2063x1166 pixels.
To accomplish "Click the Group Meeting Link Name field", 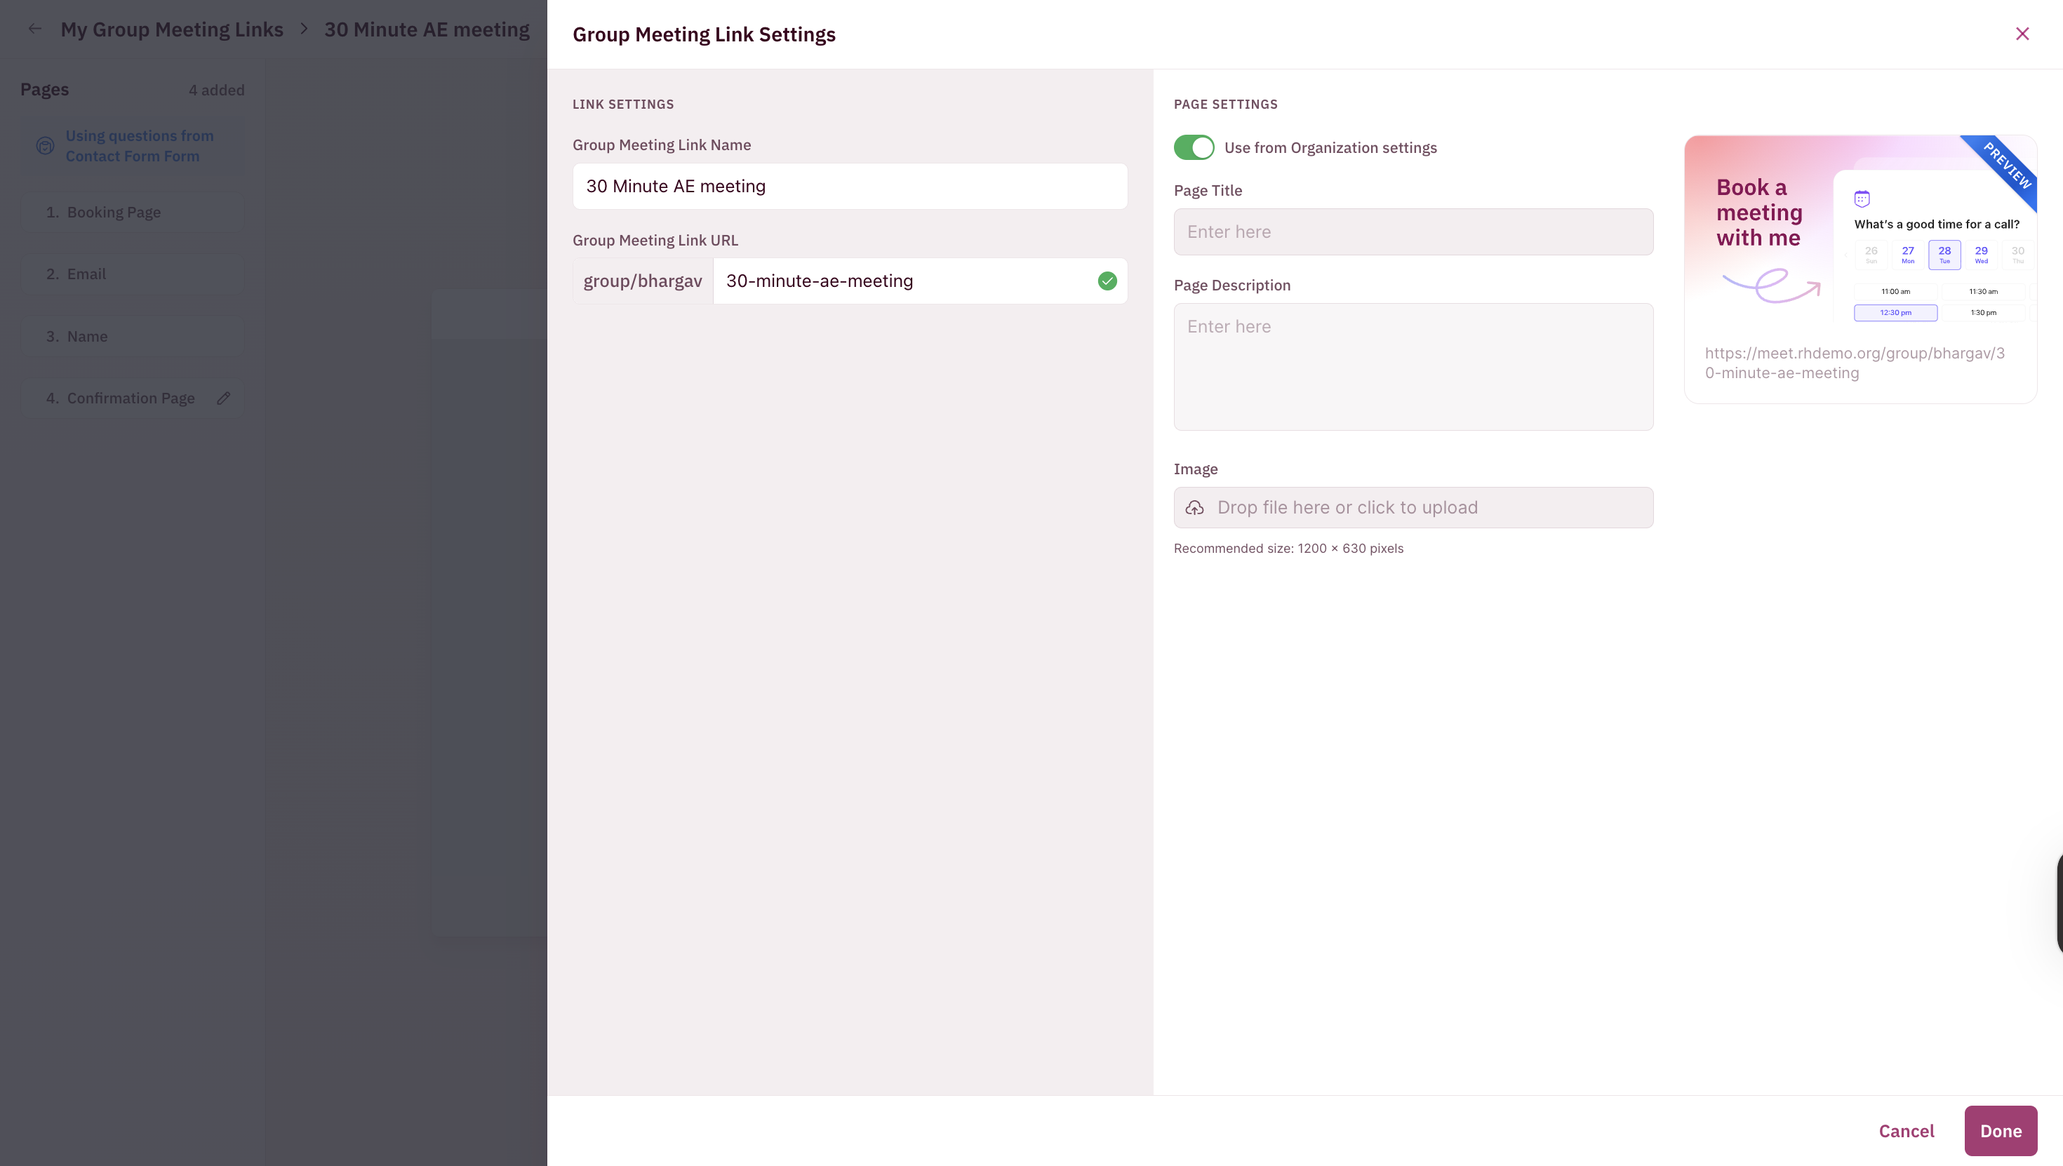I will tap(849, 187).
